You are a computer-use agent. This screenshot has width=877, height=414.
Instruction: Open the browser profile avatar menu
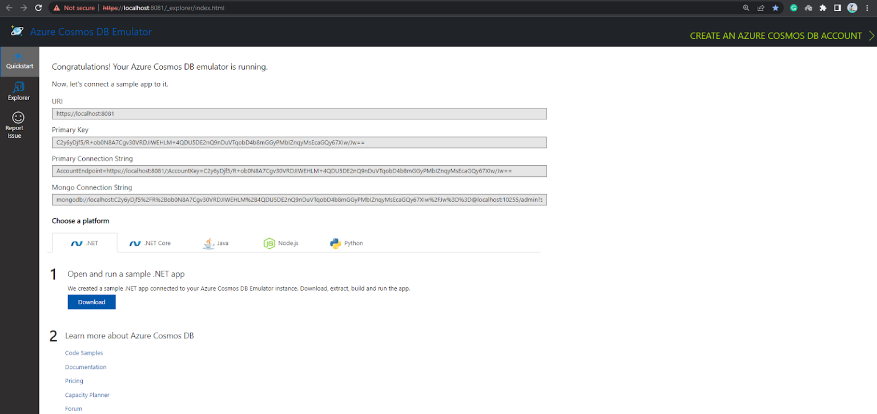852,7
